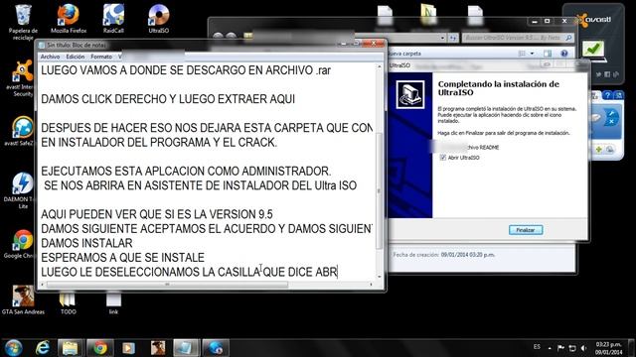Switch to the Notepad taskbar button
Screen dimensions: 636x357
[187, 348]
